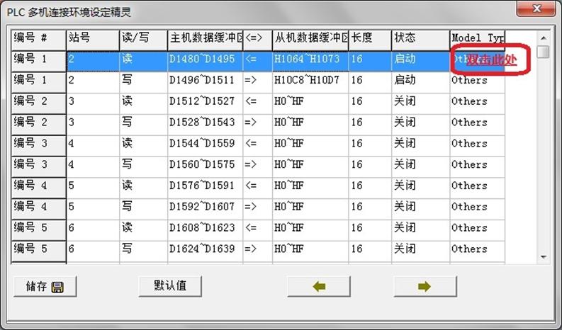Click Others model type in D1608~D1623 row
562x330 pixels.
tap(477, 231)
